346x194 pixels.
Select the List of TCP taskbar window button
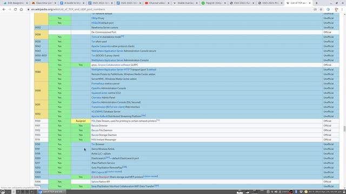[52, 192]
